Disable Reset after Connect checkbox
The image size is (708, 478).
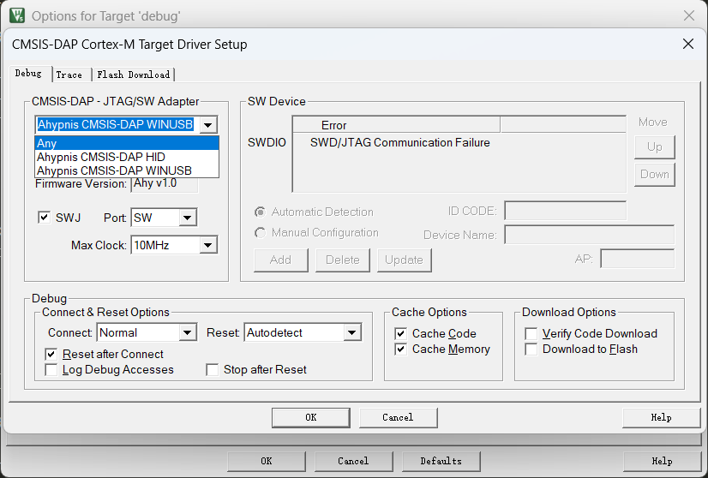(51, 354)
